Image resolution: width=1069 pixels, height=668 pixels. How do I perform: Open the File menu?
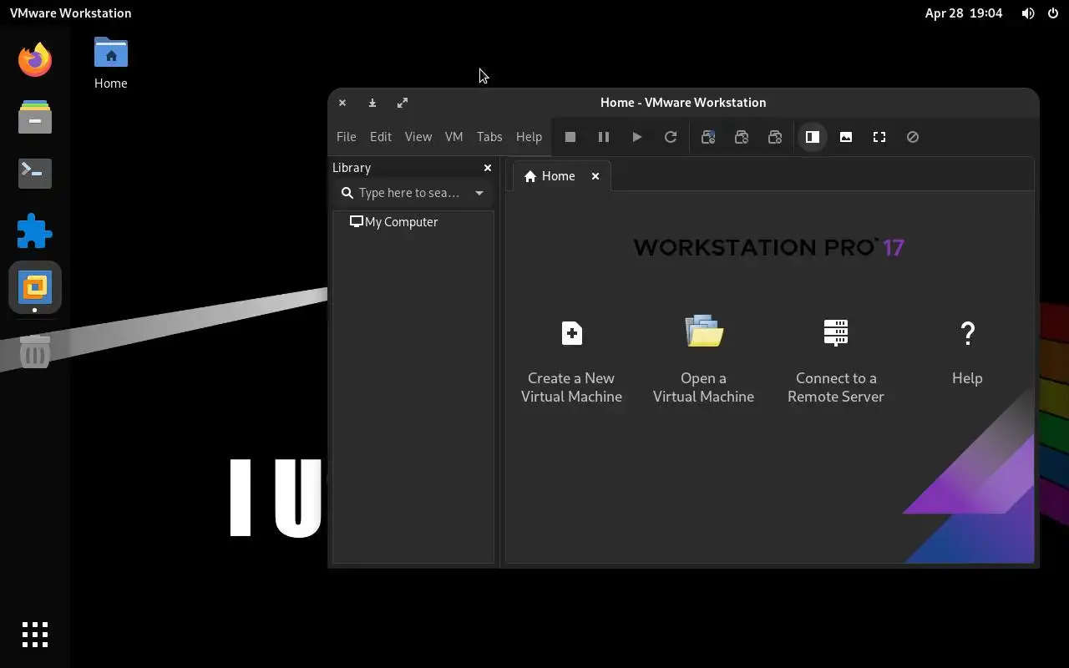click(x=346, y=137)
